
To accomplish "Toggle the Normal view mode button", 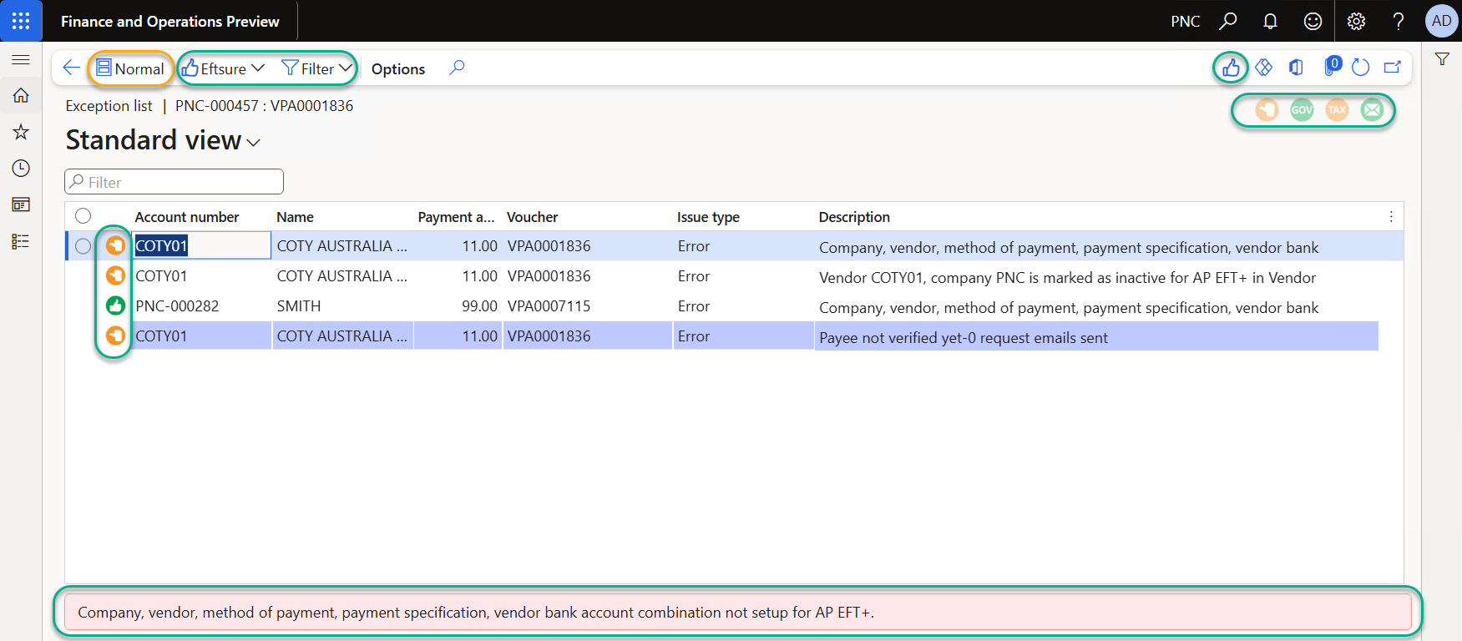I will click(130, 68).
